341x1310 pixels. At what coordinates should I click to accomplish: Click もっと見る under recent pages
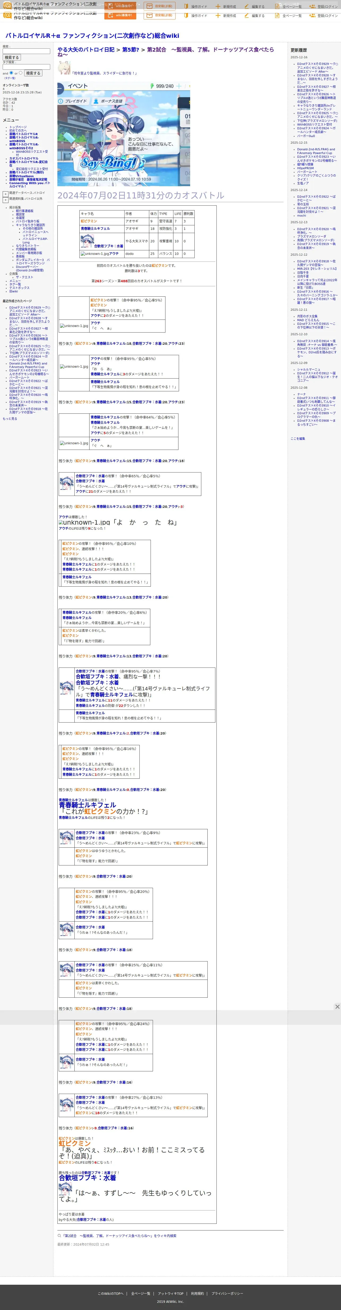click(10, 419)
